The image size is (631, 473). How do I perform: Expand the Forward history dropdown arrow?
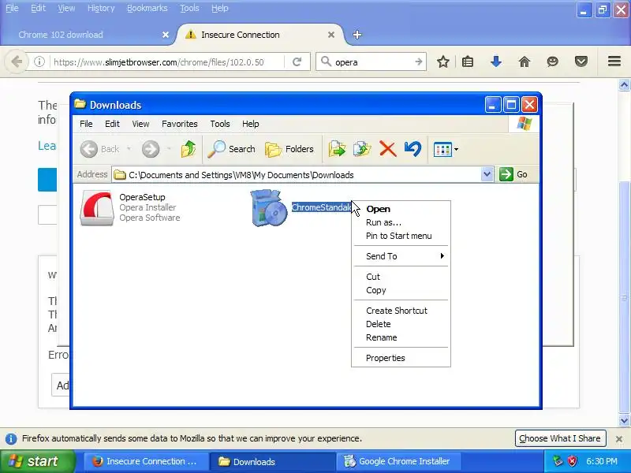pyautogui.click(x=169, y=149)
